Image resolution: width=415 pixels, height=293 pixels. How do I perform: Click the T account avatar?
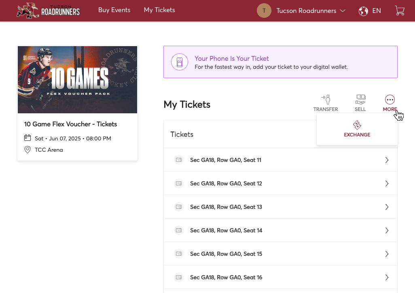[x=264, y=11]
